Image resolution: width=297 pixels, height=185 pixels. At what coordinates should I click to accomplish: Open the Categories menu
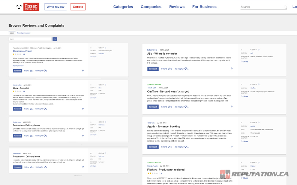[x=123, y=7]
